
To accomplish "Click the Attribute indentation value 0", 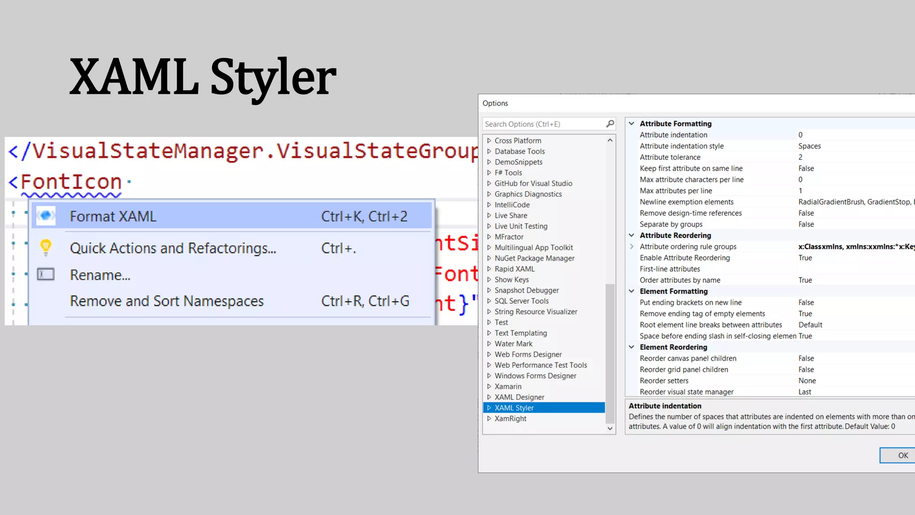I will click(x=800, y=135).
